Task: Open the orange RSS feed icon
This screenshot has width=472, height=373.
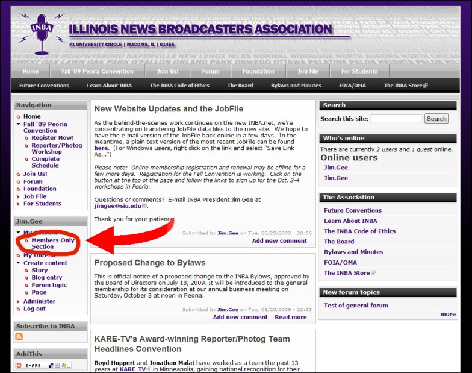Action: [19, 337]
